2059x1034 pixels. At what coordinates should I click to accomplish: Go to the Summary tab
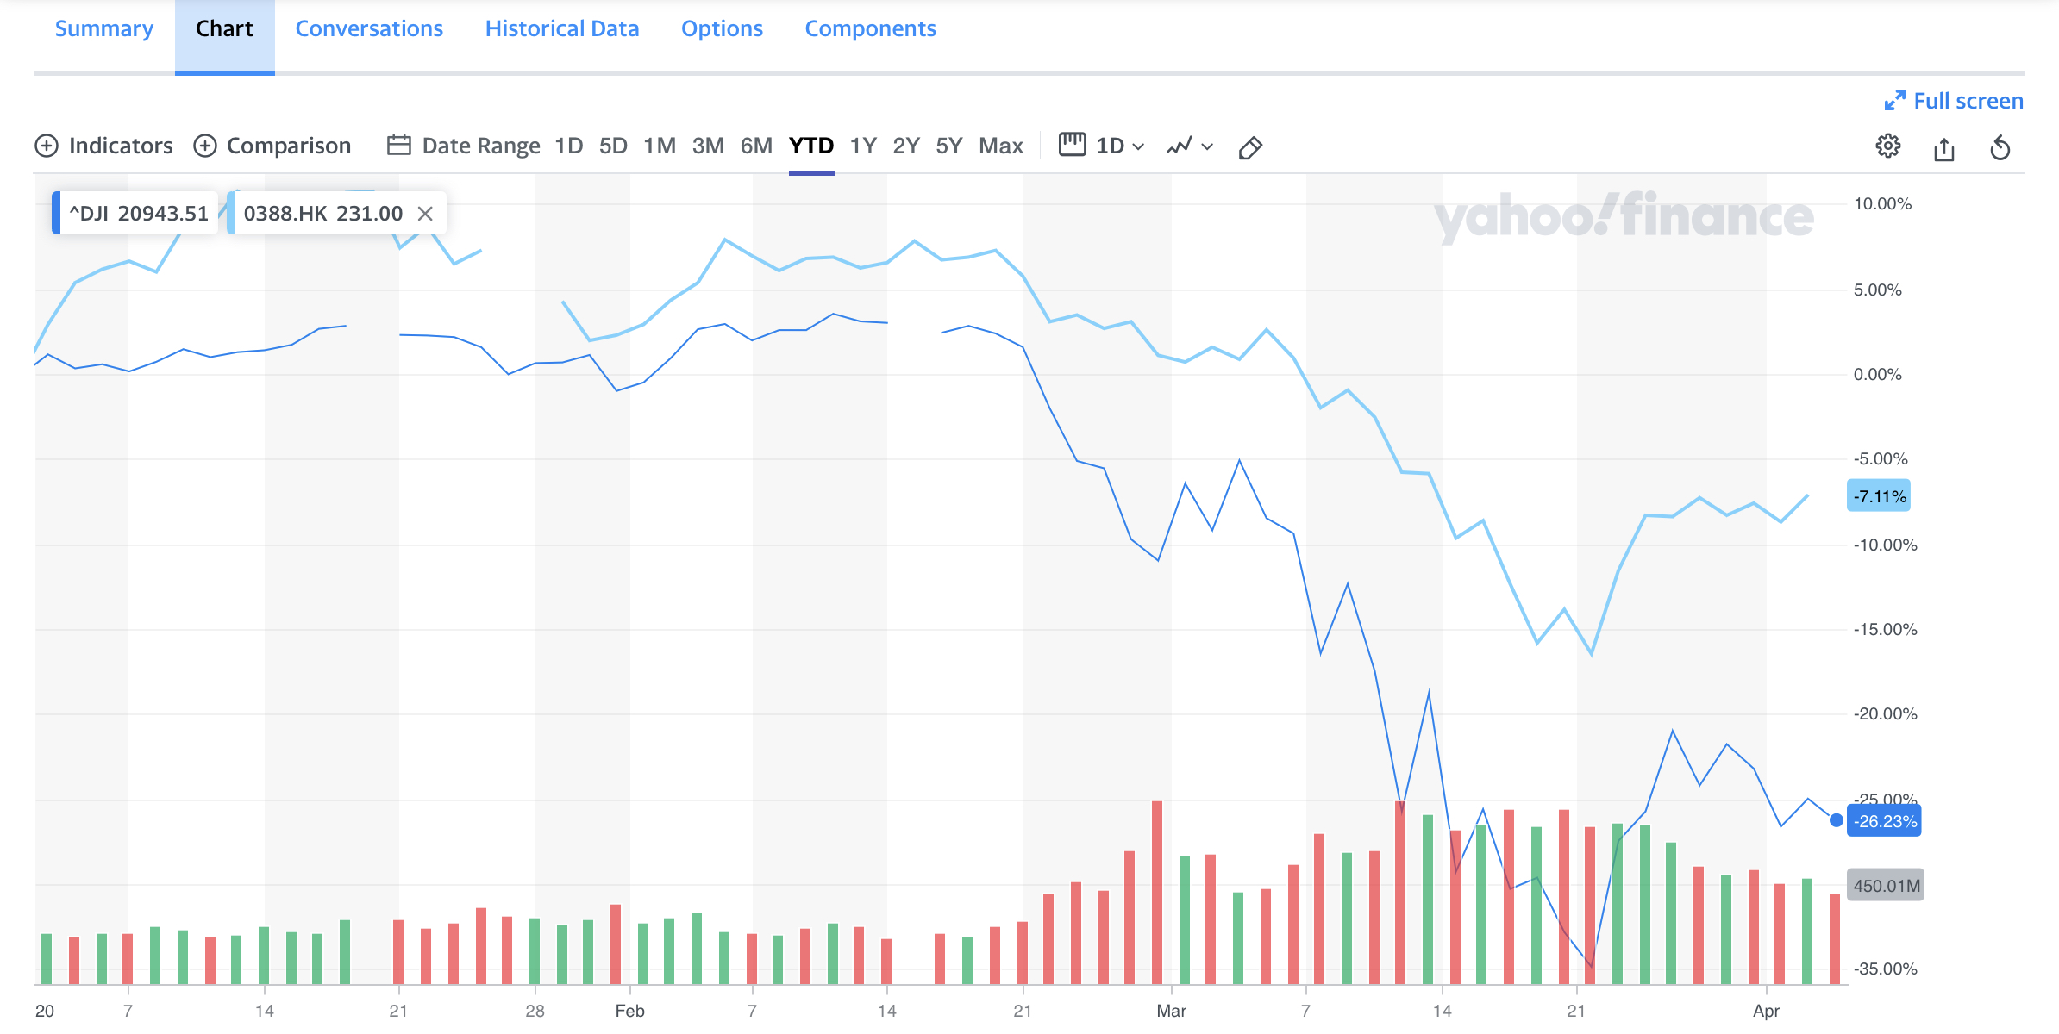[x=104, y=28]
